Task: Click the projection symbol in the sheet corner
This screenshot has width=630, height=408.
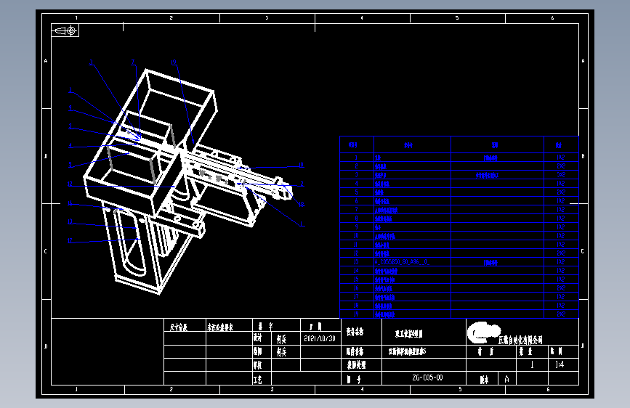Action: click(x=65, y=30)
